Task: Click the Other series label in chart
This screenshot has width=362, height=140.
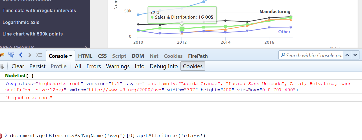Action: pos(284,32)
